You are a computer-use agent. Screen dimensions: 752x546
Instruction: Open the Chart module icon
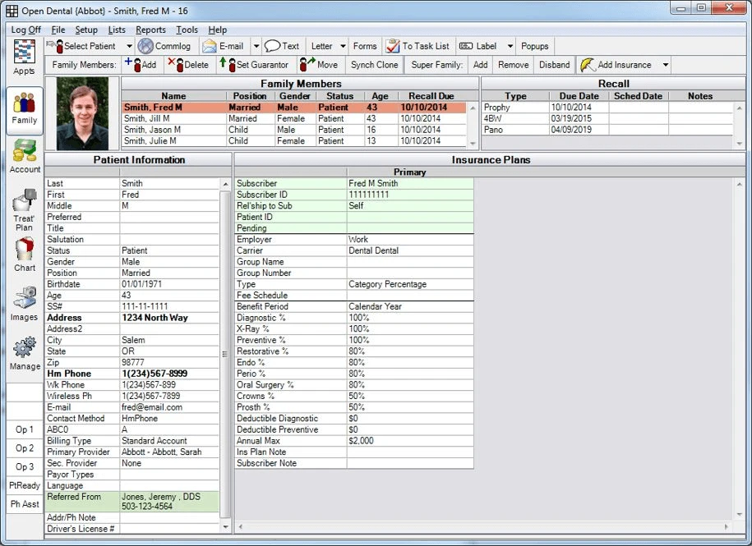(25, 254)
